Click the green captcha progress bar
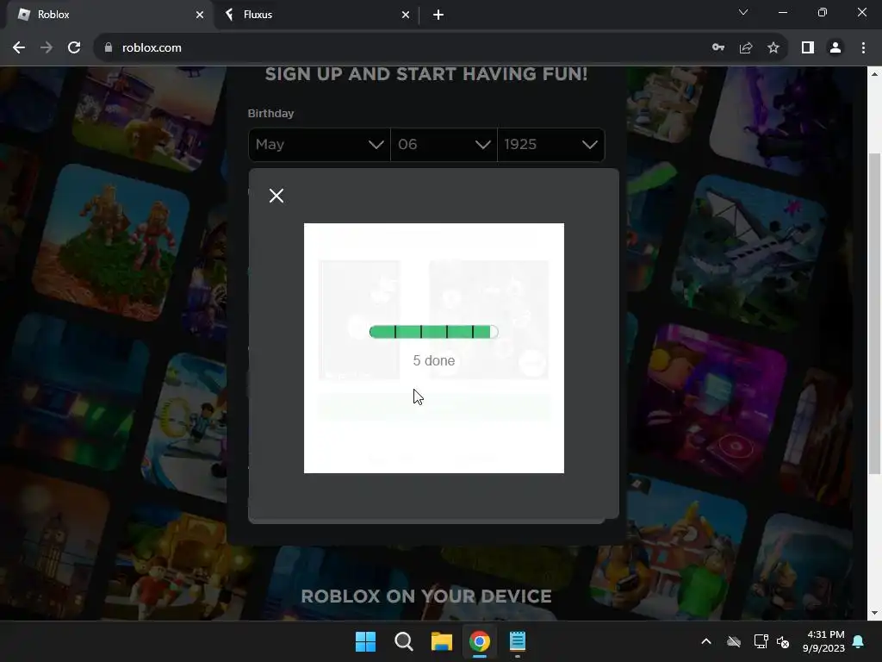882x662 pixels. pos(434,332)
